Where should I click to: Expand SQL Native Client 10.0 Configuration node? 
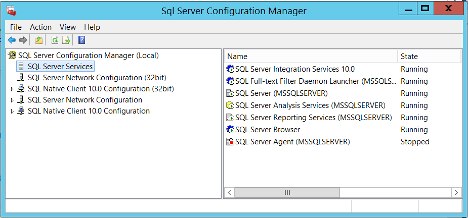click(12, 111)
